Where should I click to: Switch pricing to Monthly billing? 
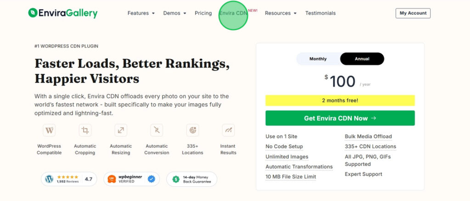(x=318, y=59)
